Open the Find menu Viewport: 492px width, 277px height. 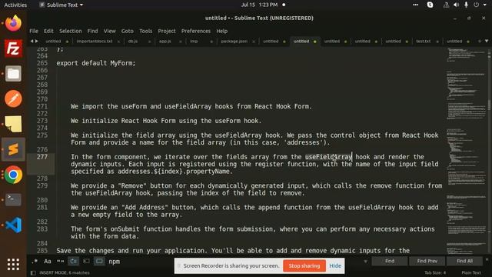(92, 31)
